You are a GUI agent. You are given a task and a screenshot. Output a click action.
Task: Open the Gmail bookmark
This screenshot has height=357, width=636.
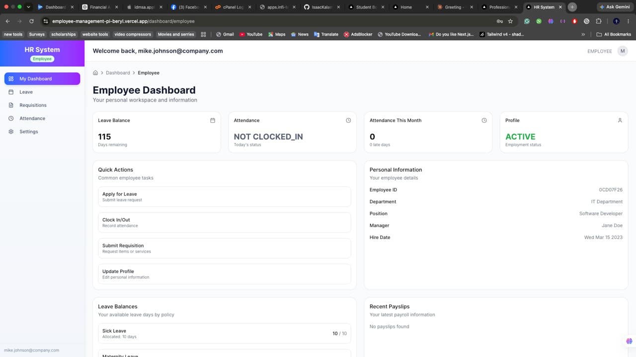[x=225, y=34]
